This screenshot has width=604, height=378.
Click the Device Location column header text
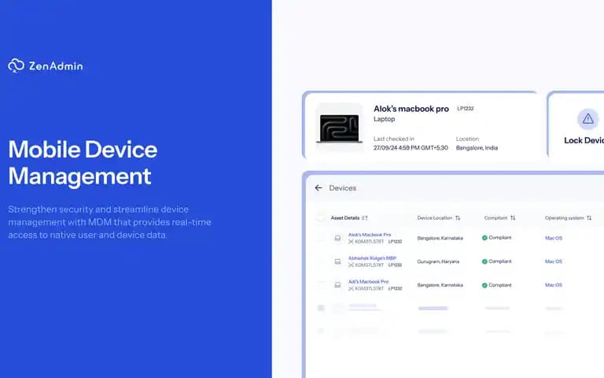pos(434,218)
